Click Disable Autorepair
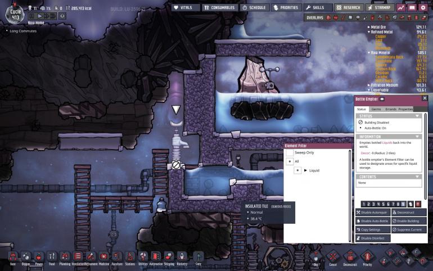 click(373, 213)
